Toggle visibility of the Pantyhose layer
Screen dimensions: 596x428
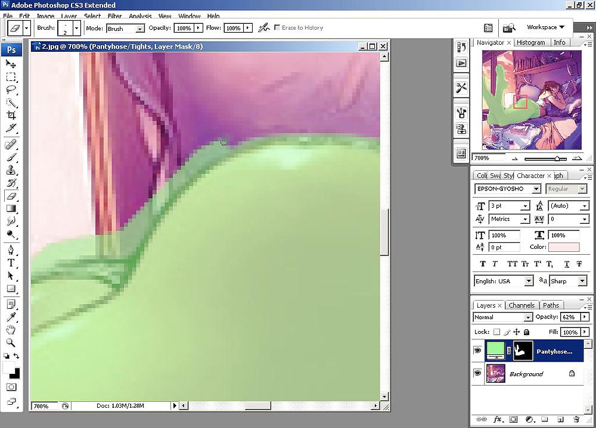click(477, 351)
